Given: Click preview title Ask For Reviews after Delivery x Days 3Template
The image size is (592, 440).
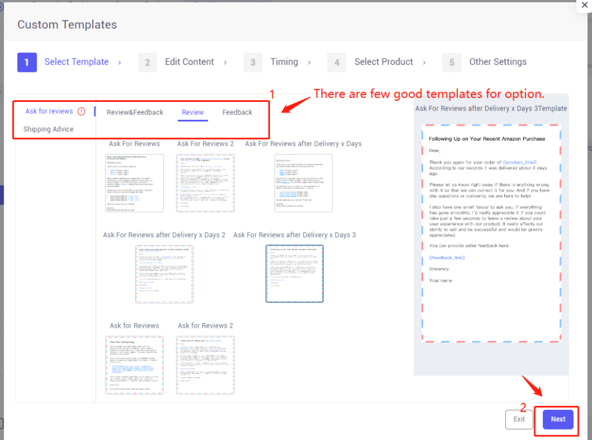Looking at the screenshot, I should click(x=491, y=108).
